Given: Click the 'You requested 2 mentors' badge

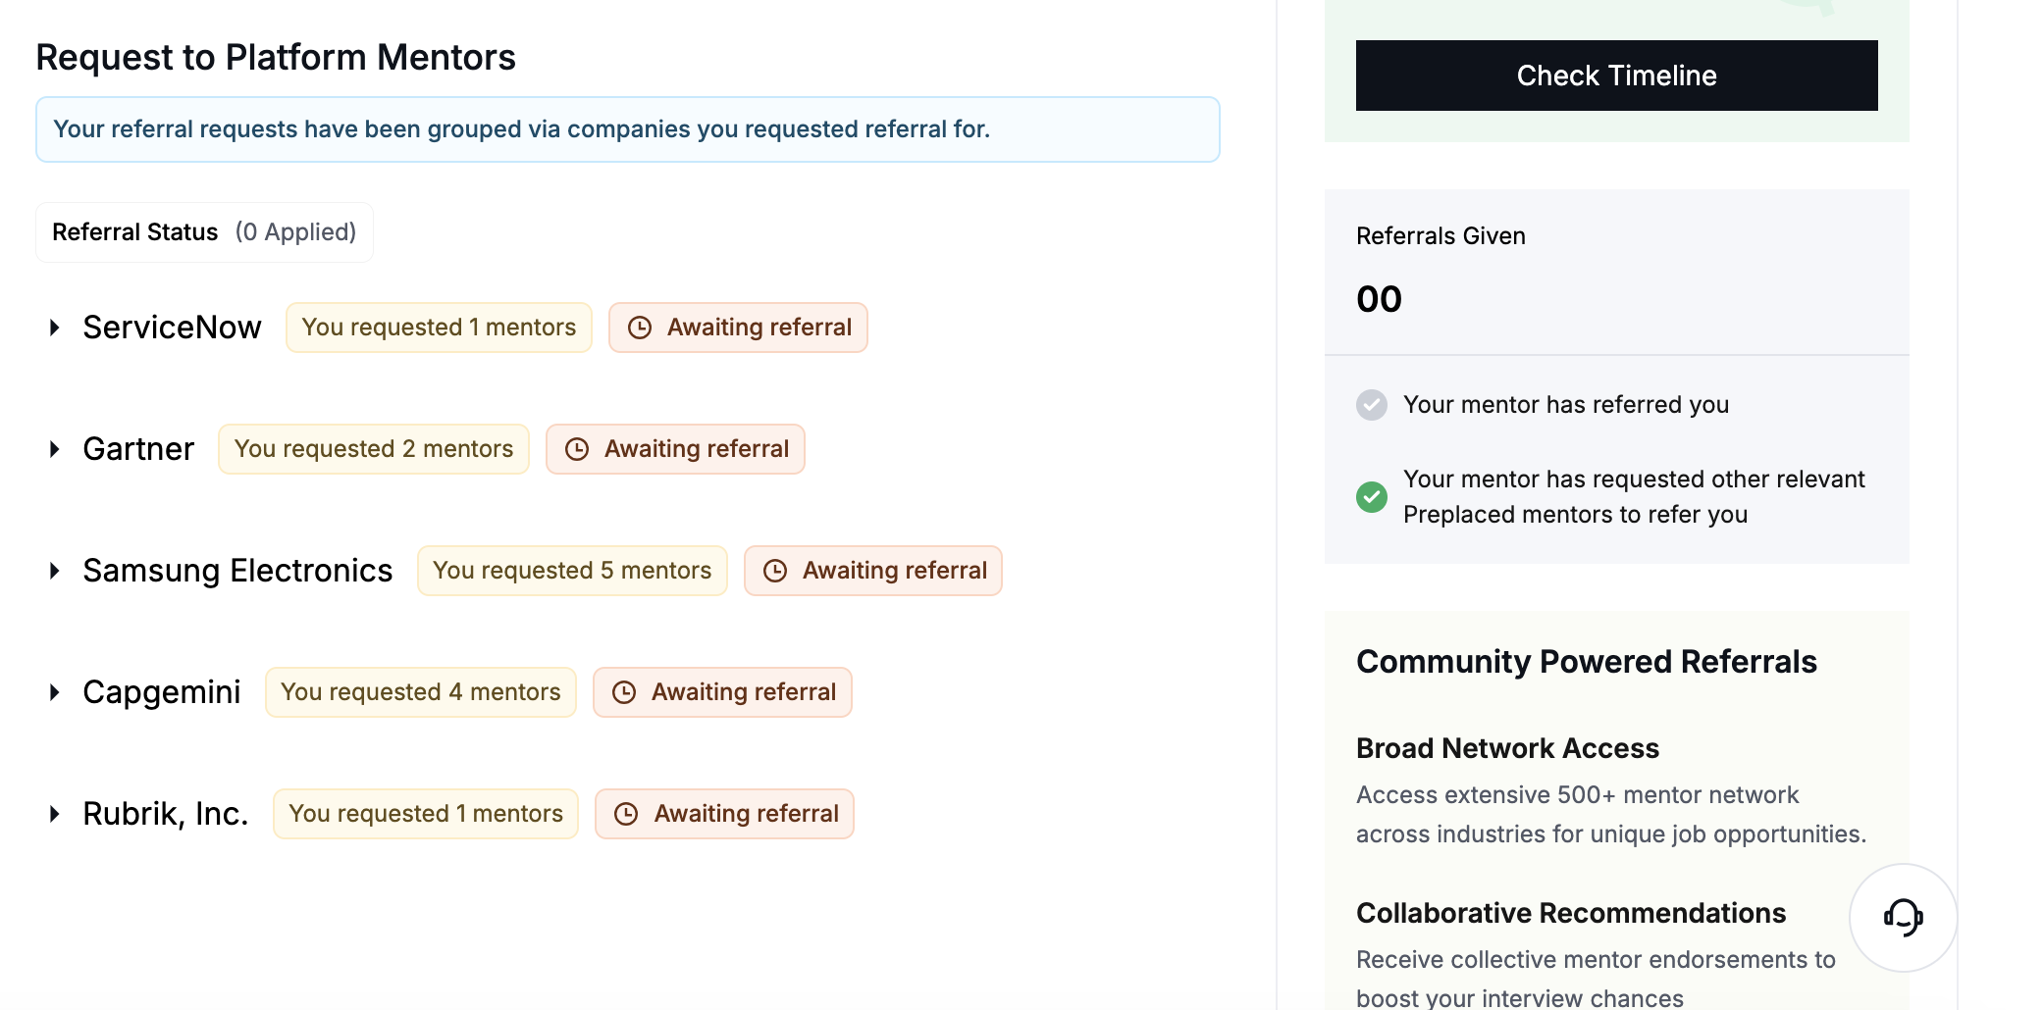Looking at the screenshot, I should [x=374, y=449].
